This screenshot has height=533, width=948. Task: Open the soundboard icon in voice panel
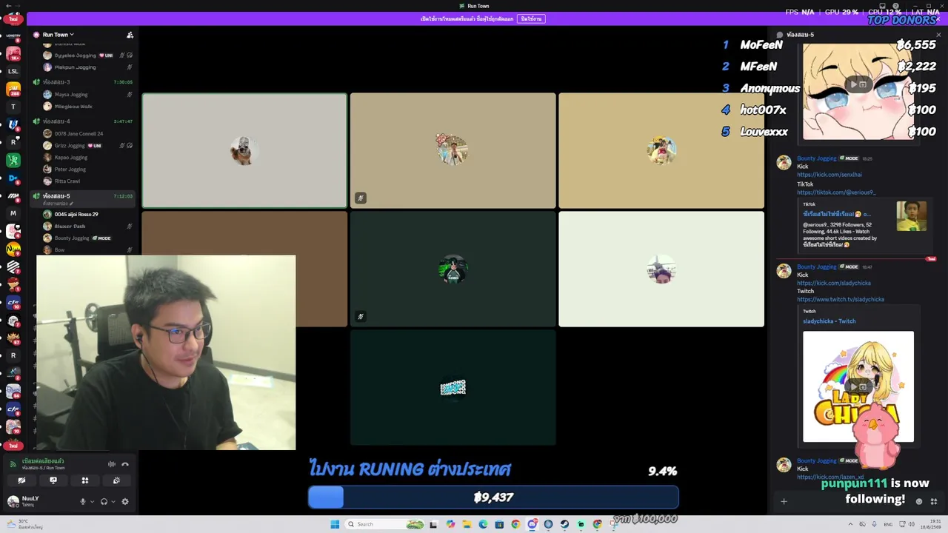[116, 480]
